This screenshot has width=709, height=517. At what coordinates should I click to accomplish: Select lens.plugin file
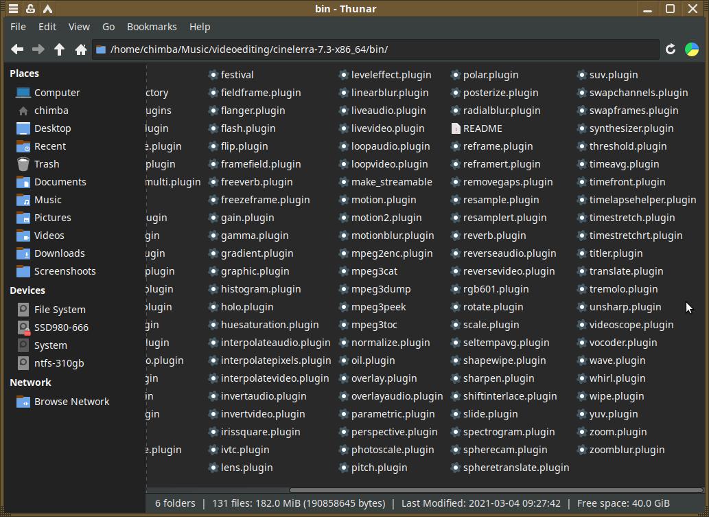click(240, 468)
